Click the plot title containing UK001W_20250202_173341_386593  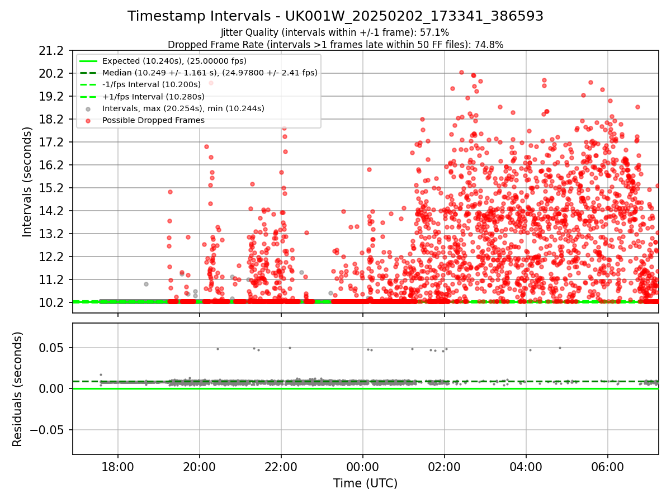point(335,16)
